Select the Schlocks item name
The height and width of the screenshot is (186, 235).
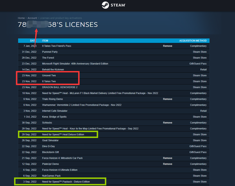[47, 123]
